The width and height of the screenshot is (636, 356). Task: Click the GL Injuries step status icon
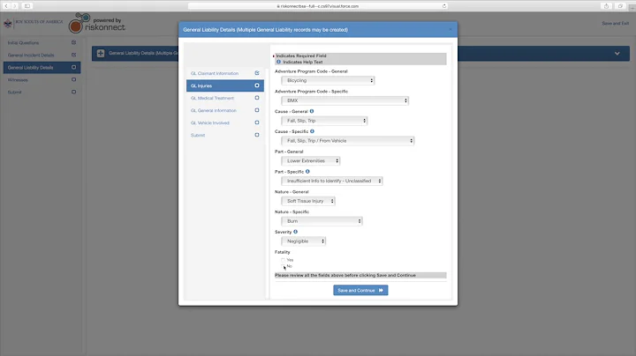coord(257,85)
